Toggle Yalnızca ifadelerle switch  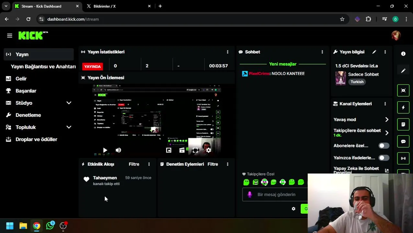[384, 158]
